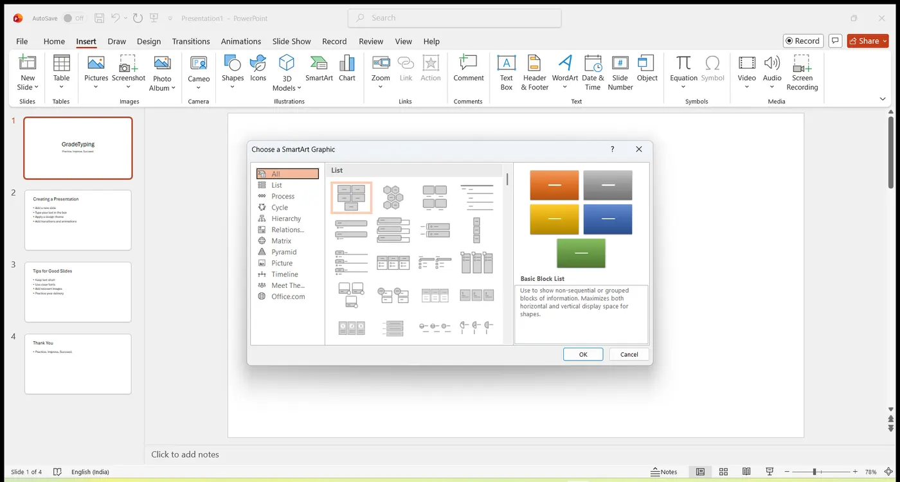The image size is (900, 482).
Task: Insert Date & Time
Action: click(x=593, y=73)
